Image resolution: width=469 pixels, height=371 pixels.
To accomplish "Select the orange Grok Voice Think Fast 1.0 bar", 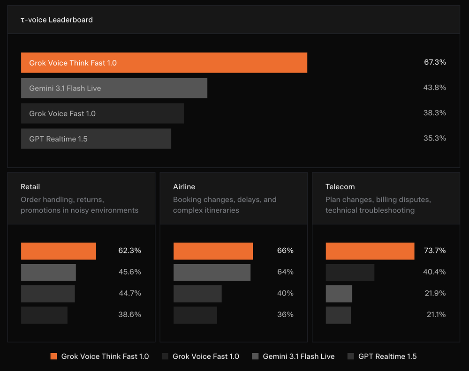I will [x=164, y=62].
